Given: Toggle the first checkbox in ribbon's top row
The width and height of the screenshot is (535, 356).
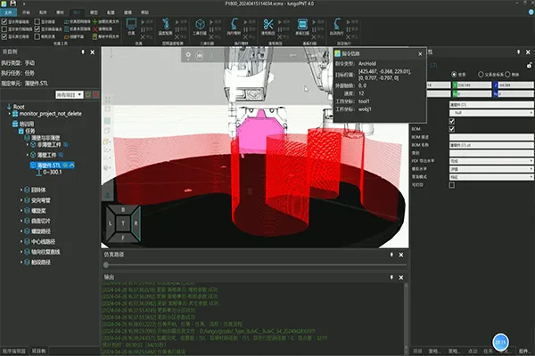Looking at the screenshot, I should [x=4, y=21].
